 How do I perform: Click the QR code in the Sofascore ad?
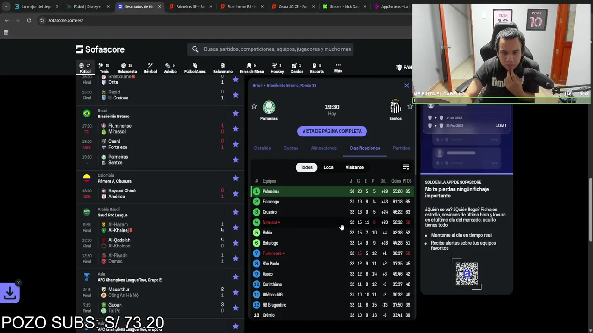pyautogui.click(x=467, y=274)
